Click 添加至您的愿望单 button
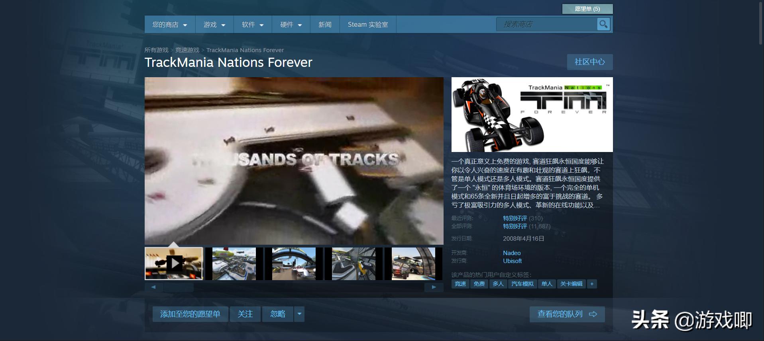Image resolution: width=764 pixels, height=341 pixels. 190,314
